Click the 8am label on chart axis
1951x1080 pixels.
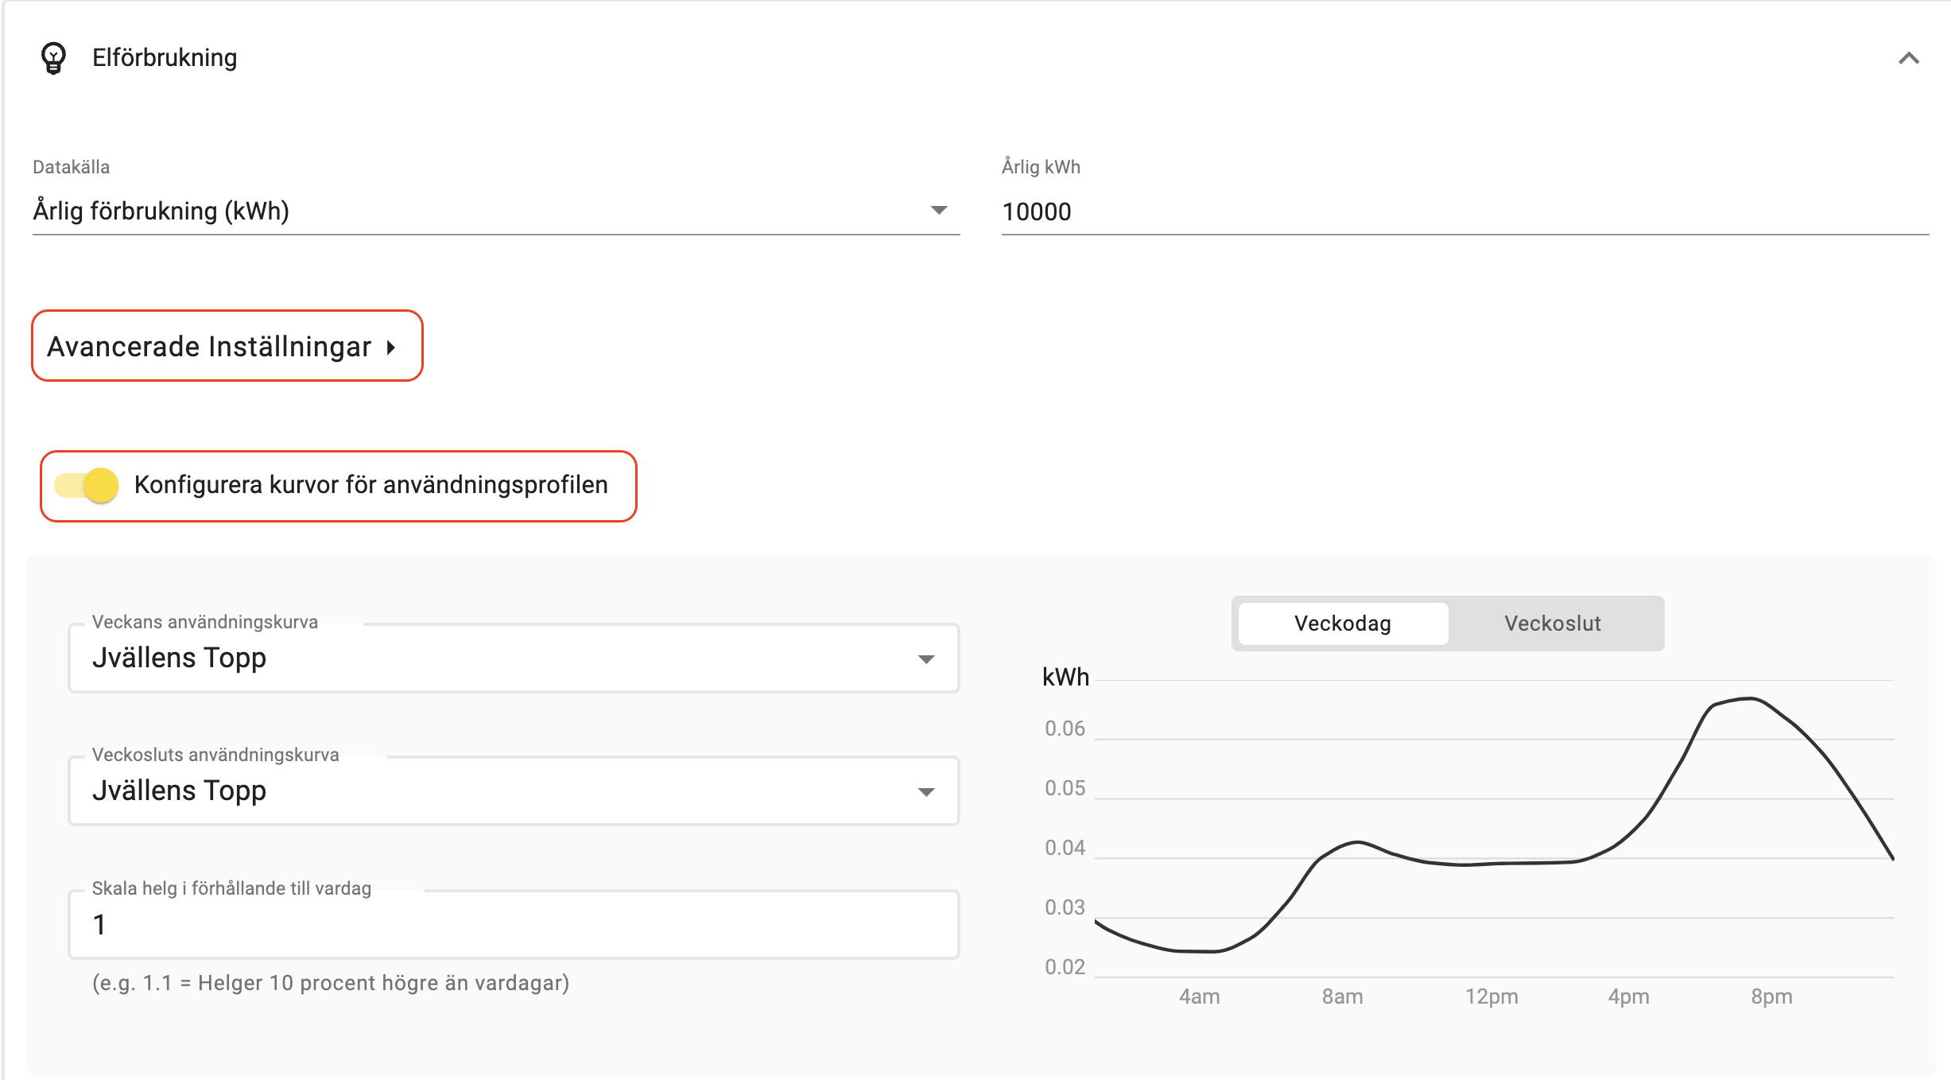[1342, 996]
